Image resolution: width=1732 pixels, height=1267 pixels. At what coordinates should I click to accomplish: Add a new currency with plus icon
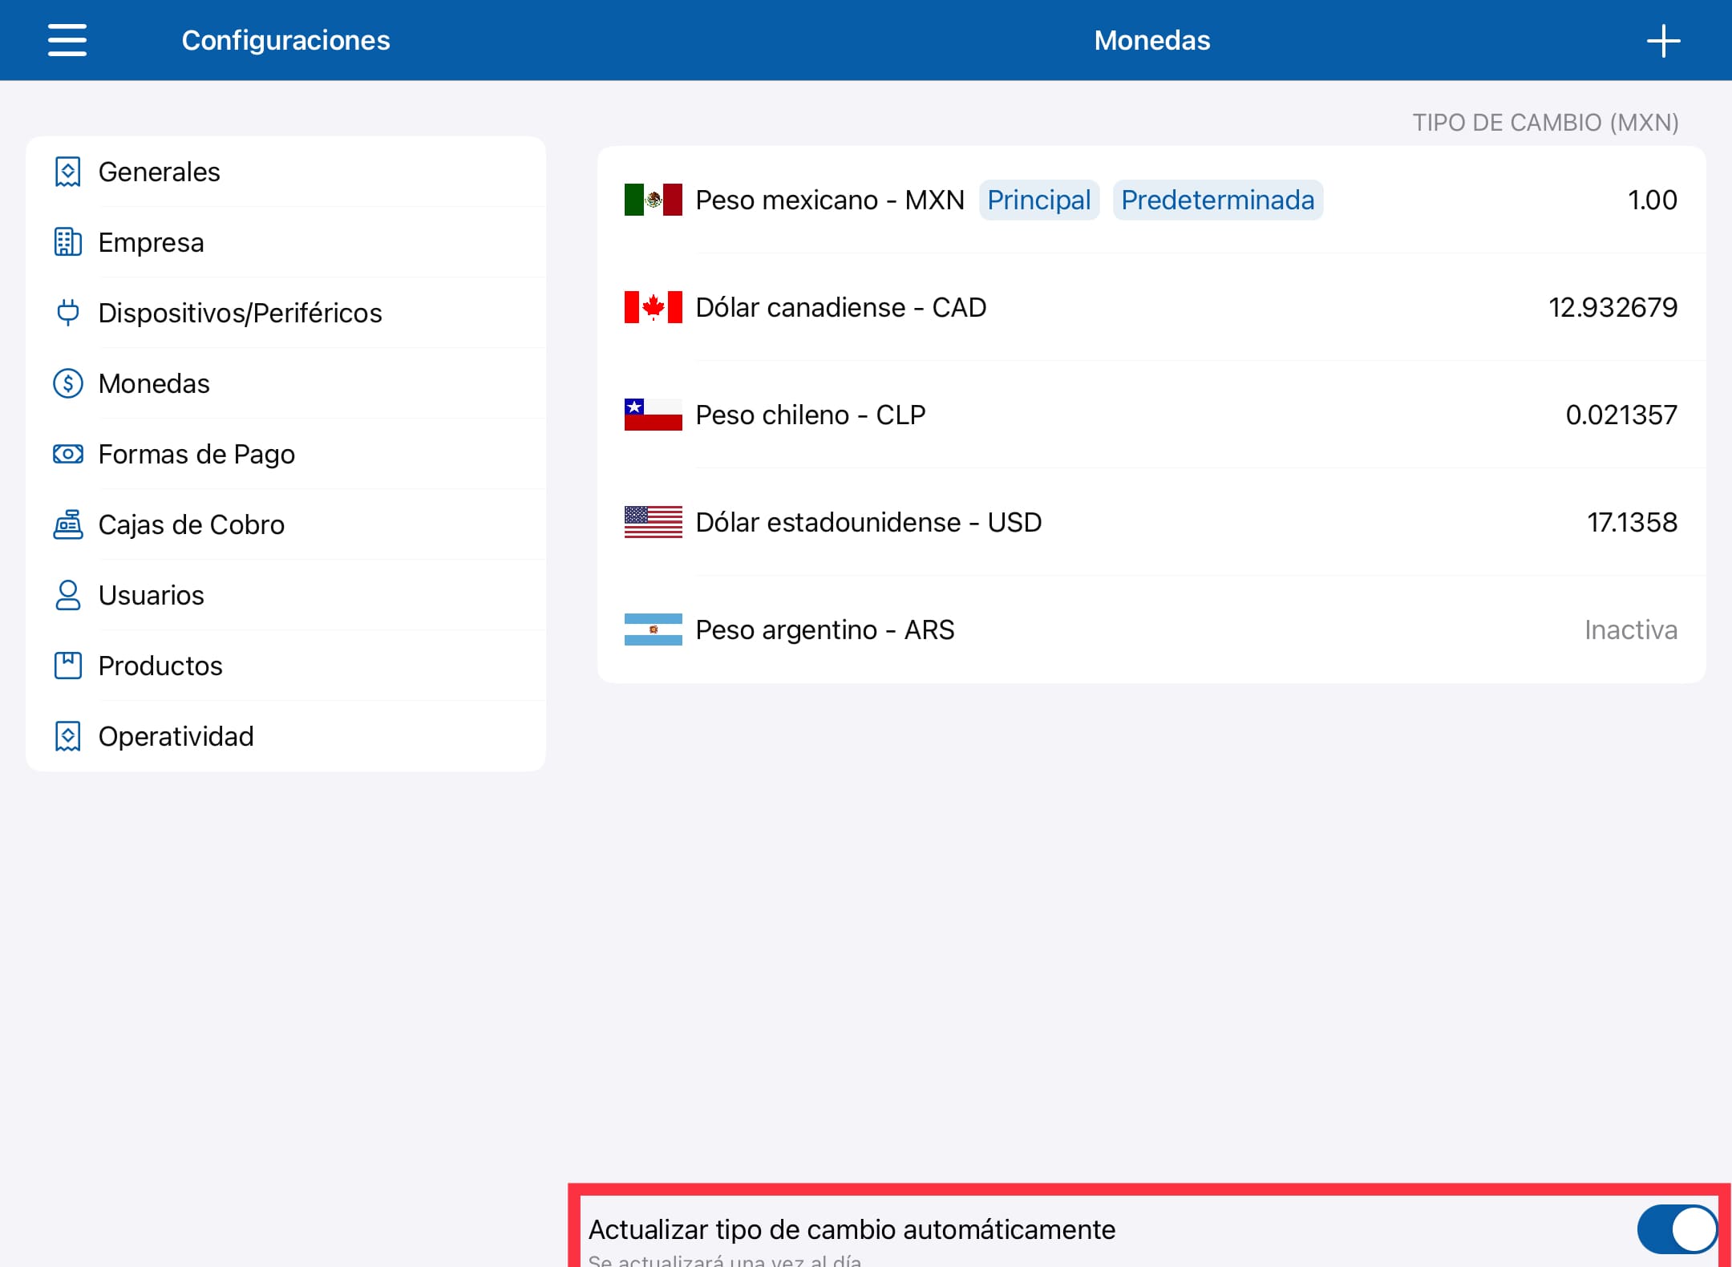pyautogui.click(x=1663, y=41)
